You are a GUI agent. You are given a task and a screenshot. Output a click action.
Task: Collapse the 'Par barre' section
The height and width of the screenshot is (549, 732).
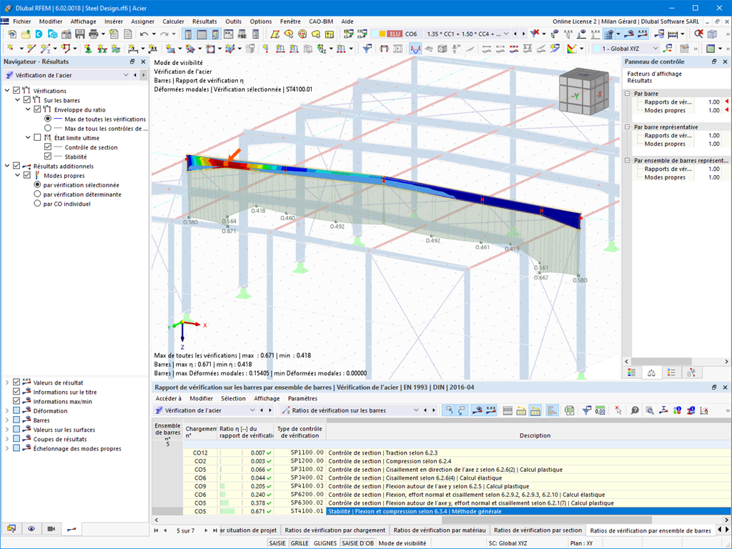tap(628, 94)
